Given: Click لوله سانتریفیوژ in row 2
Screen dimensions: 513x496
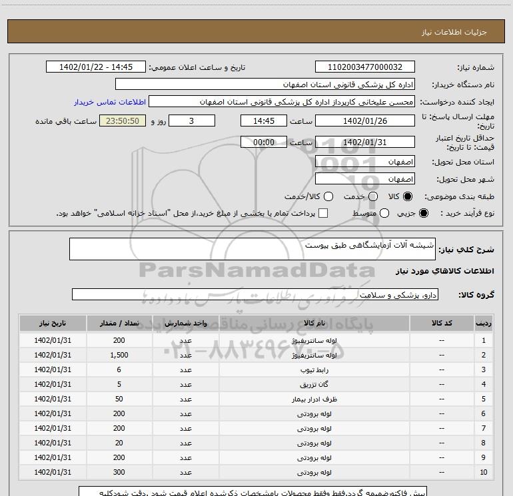Looking at the screenshot, I should (x=314, y=355).
